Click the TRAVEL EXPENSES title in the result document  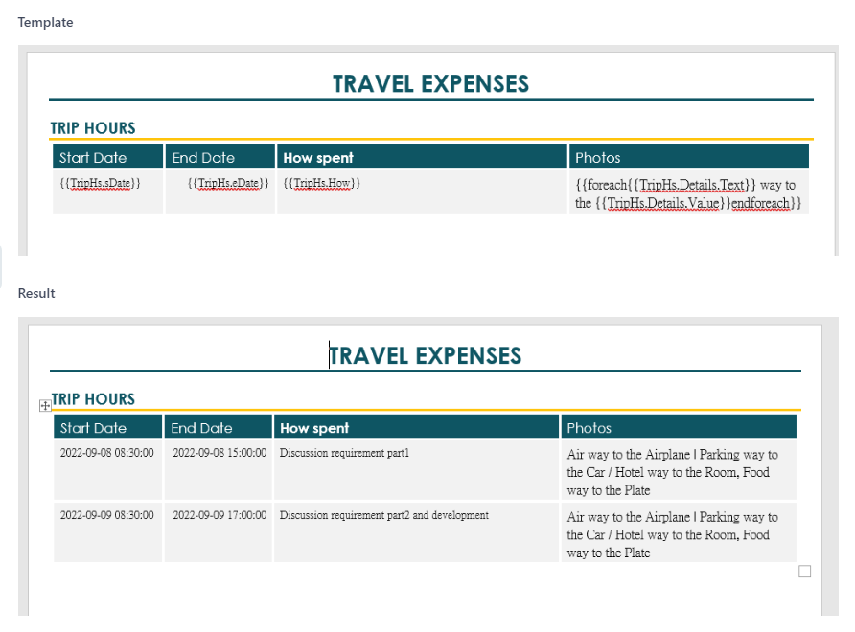point(426,356)
